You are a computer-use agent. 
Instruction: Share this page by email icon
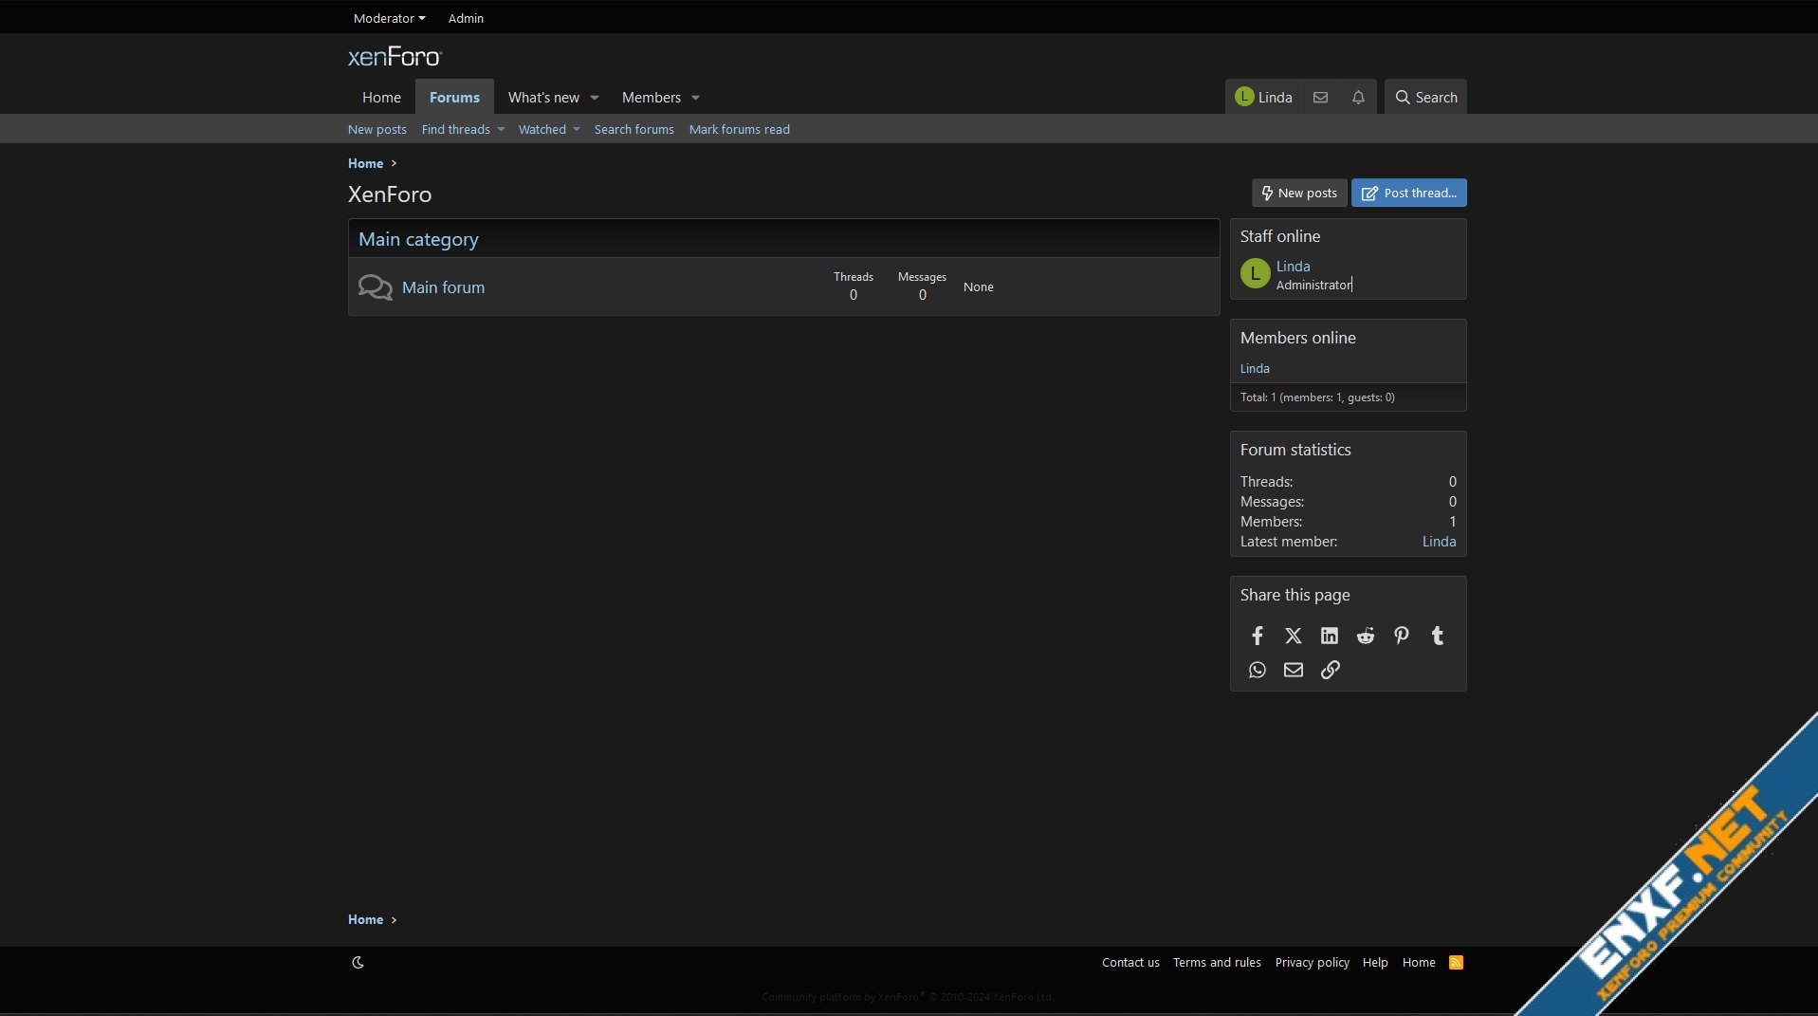tap(1294, 670)
